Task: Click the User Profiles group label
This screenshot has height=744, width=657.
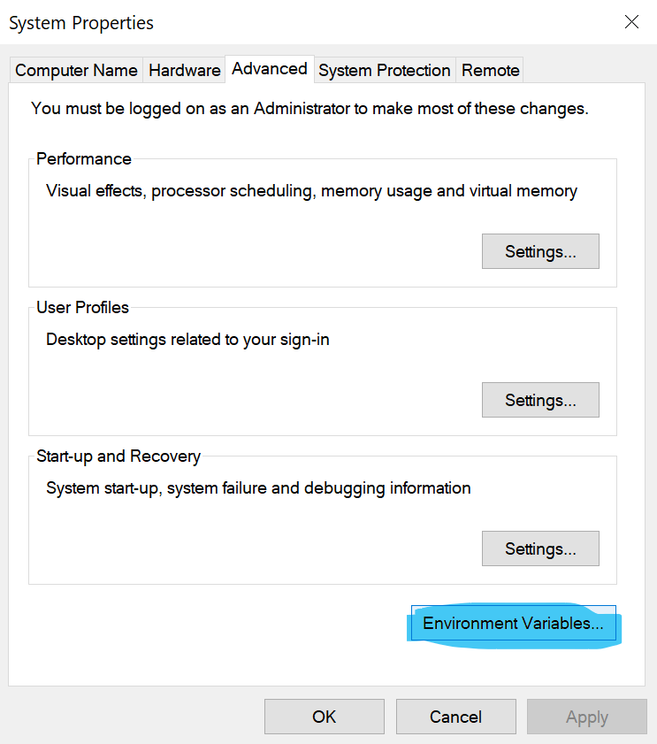Action: (82, 308)
